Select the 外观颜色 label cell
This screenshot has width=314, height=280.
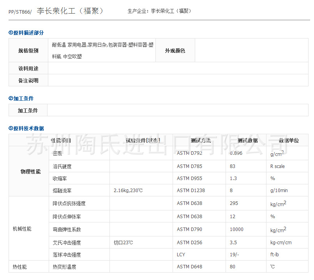[175, 51]
